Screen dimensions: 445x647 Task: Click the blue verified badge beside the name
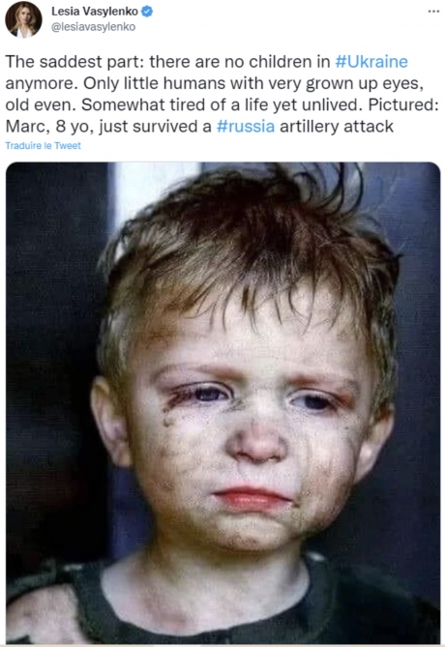pyautogui.click(x=147, y=12)
